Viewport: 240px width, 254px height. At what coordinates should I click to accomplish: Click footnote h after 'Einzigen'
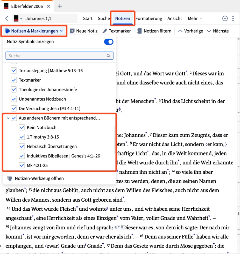click(117, 217)
